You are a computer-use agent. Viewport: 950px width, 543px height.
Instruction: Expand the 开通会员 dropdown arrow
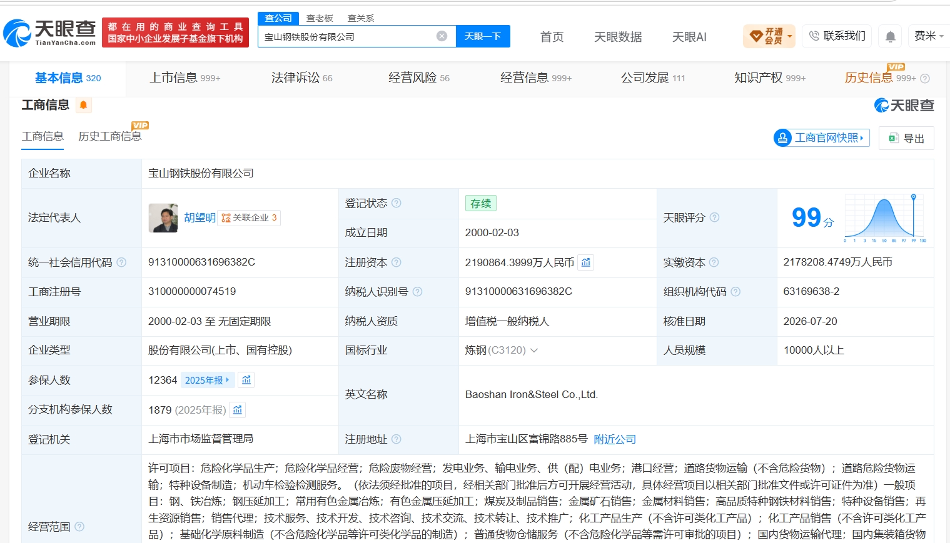click(790, 36)
